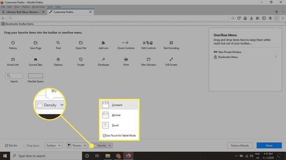The width and height of the screenshot is (286, 160).
Task: Open File Explorer from the taskbar
Action: coord(108,156)
